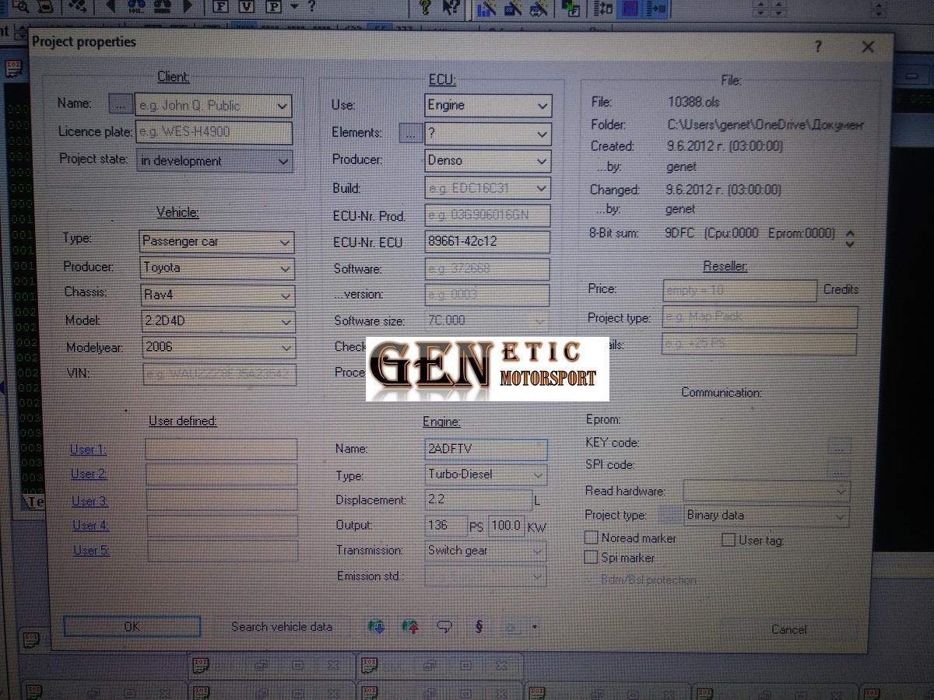Image resolution: width=934 pixels, height=700 pixels.
Task: Click the SPI code '...' browse button
Action: coord(837,470)
